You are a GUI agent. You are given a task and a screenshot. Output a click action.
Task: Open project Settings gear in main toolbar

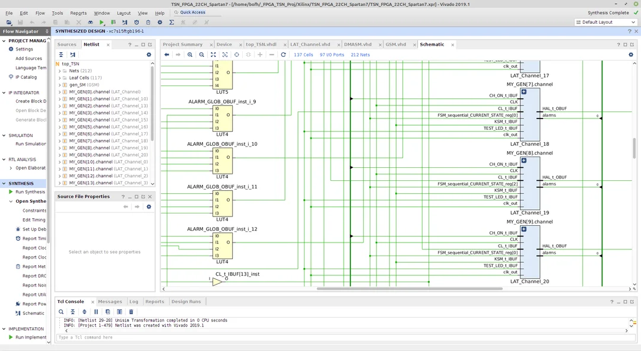pyautogui.click(x=160, y=22)
